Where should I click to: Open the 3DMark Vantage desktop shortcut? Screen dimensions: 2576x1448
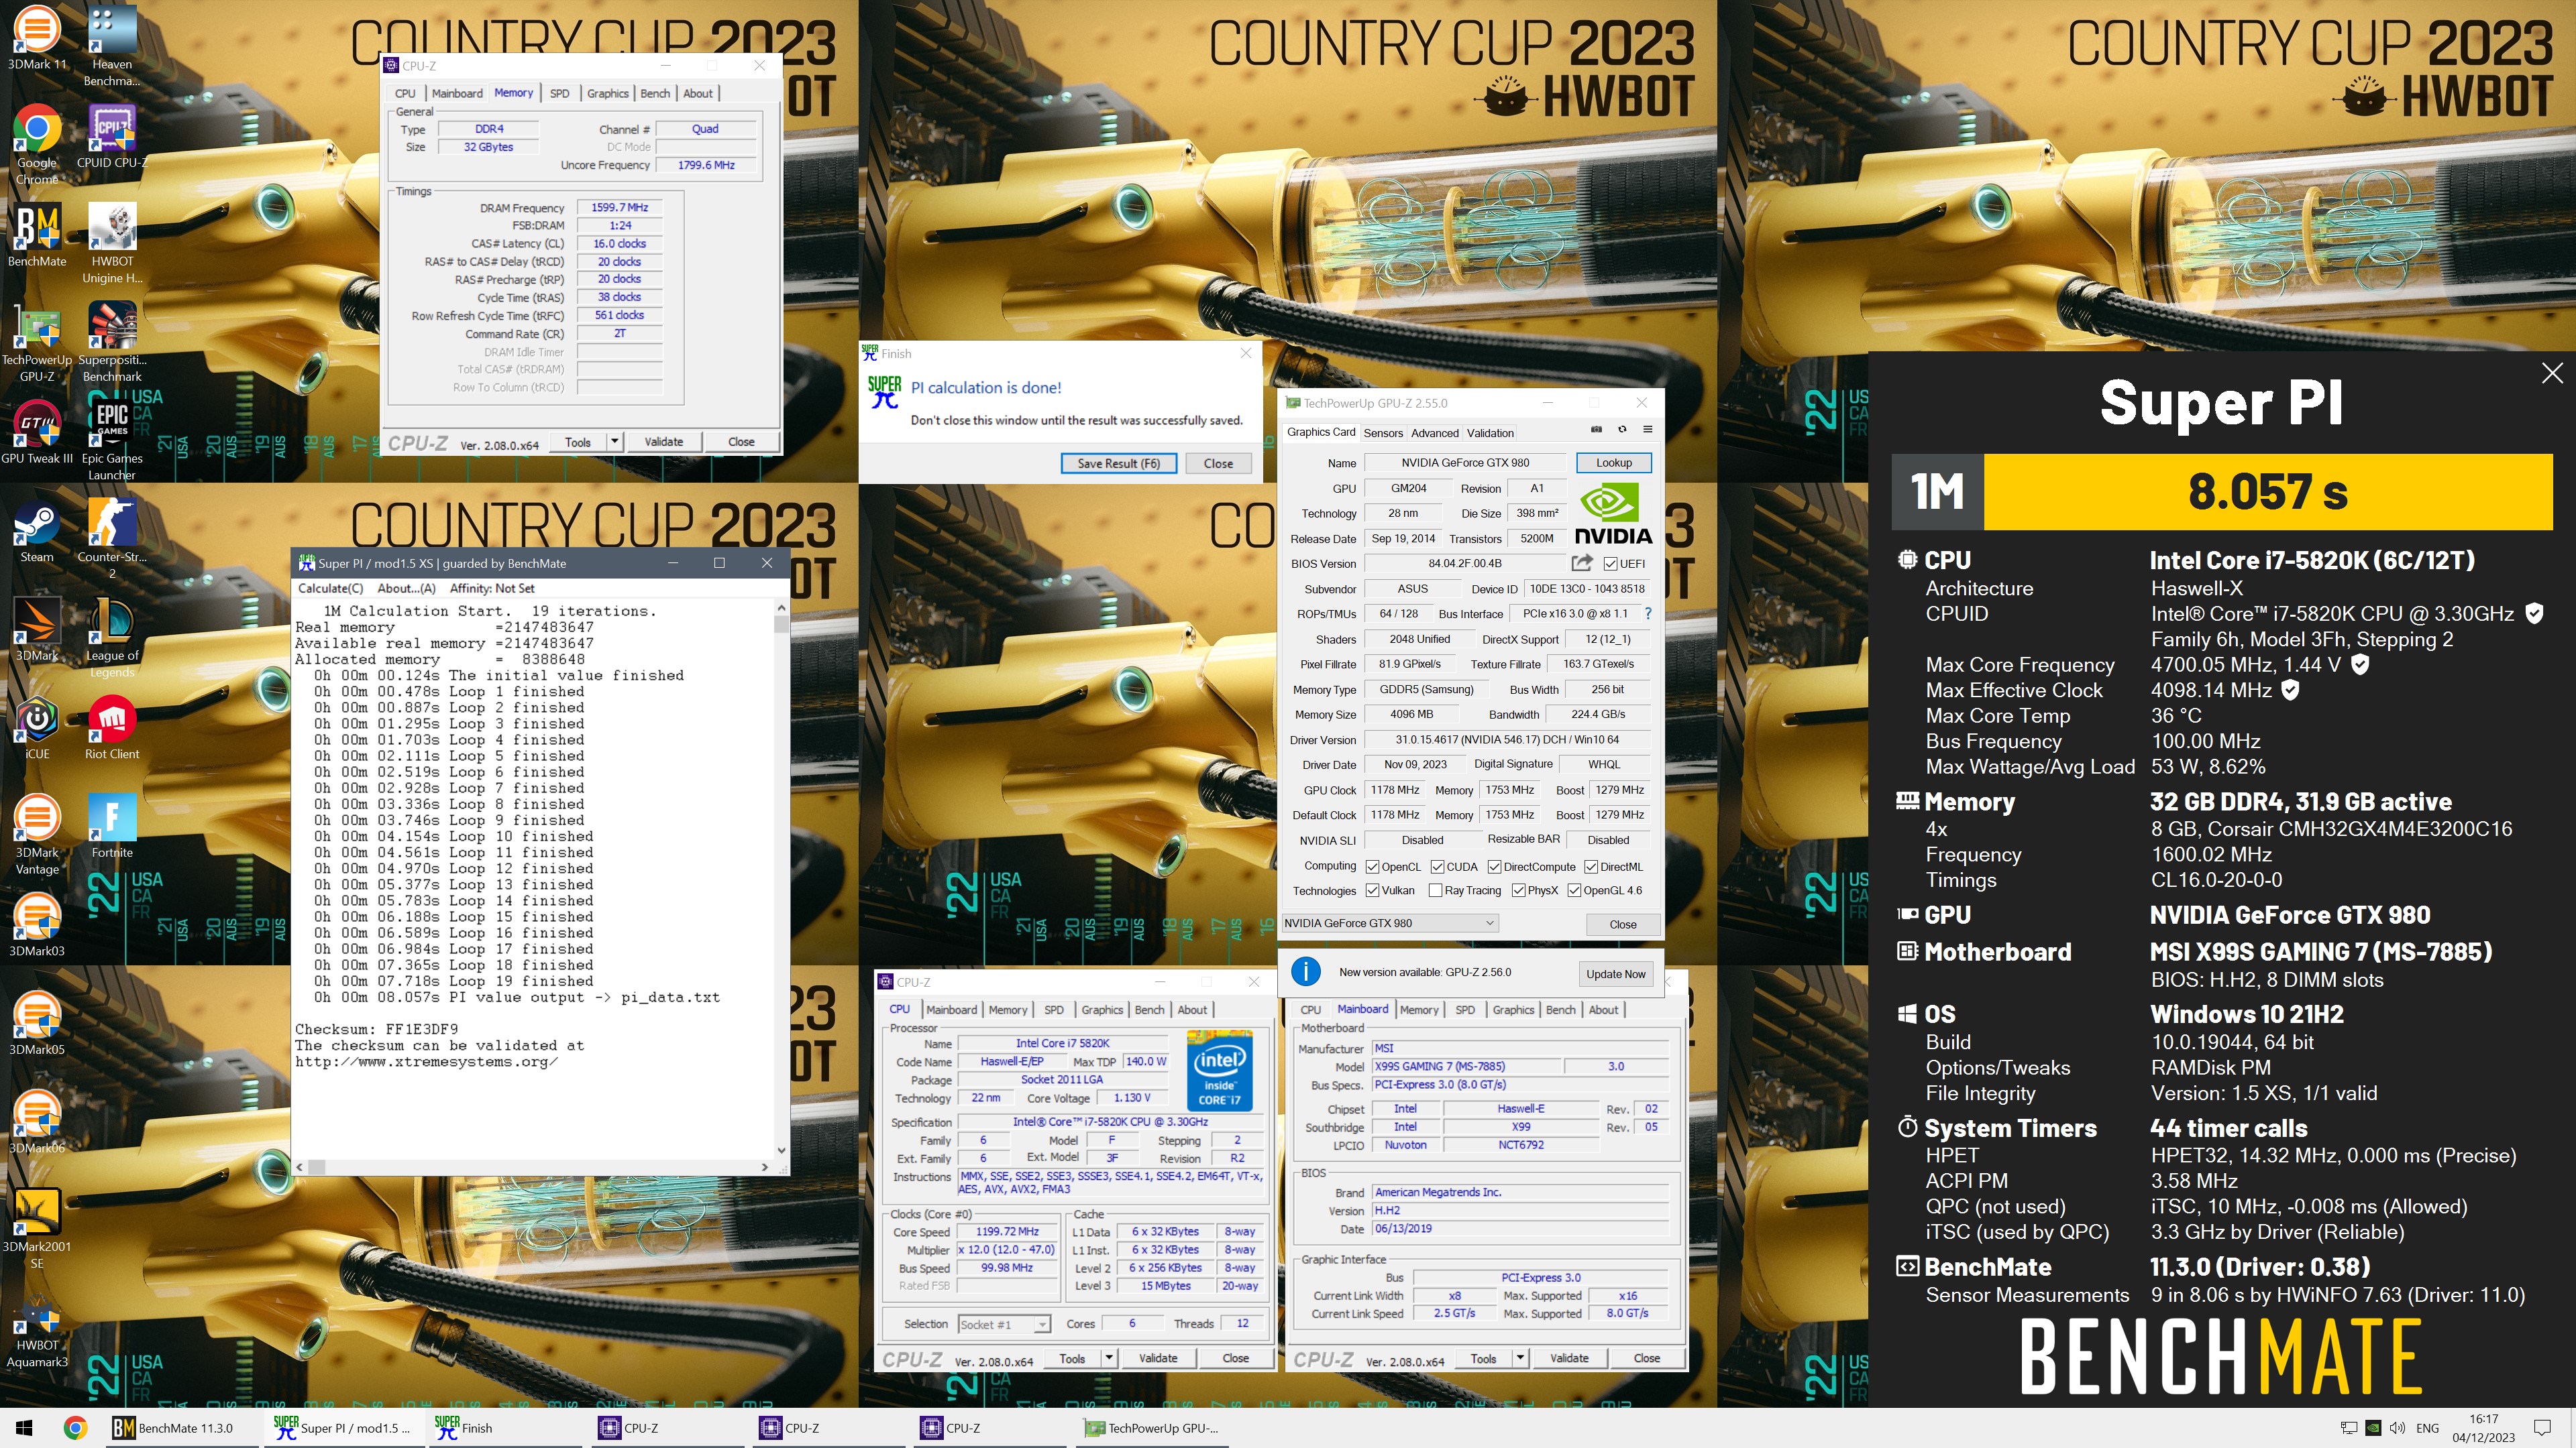[x=37, y=835]
